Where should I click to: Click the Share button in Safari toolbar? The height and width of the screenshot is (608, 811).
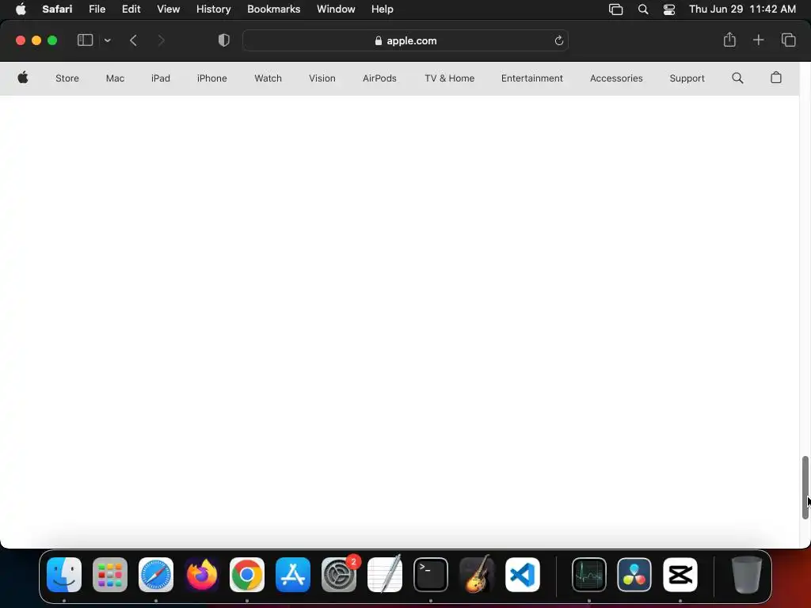click(x=729, y=40)
